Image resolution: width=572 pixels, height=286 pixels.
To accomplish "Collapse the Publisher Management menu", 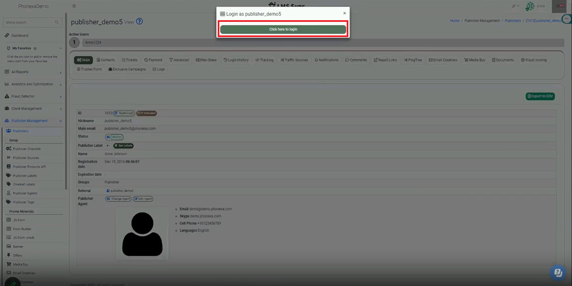I will tap(32, 121).
